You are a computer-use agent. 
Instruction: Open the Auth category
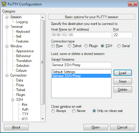coord(25,109)
